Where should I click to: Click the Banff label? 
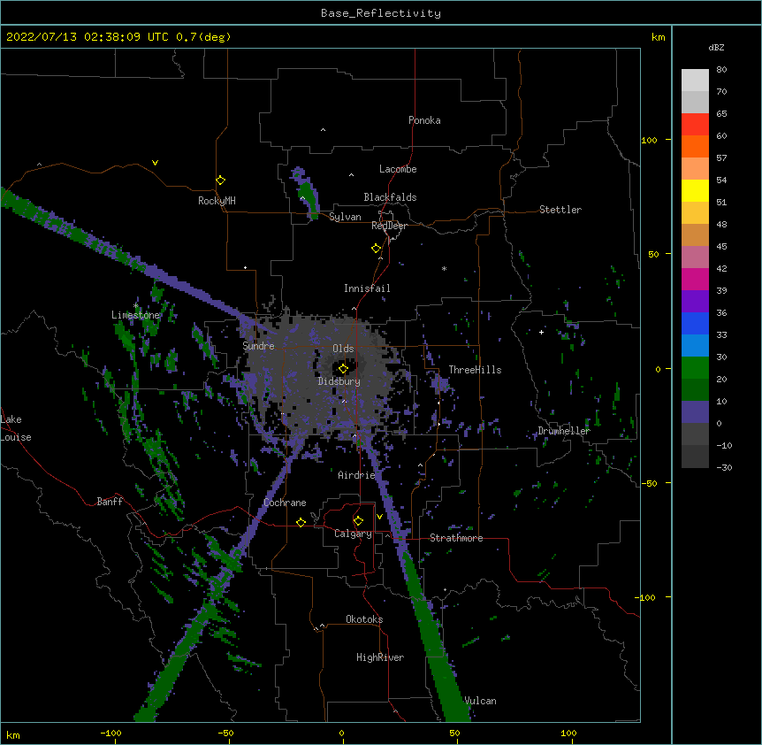click(x=110, y=502)
